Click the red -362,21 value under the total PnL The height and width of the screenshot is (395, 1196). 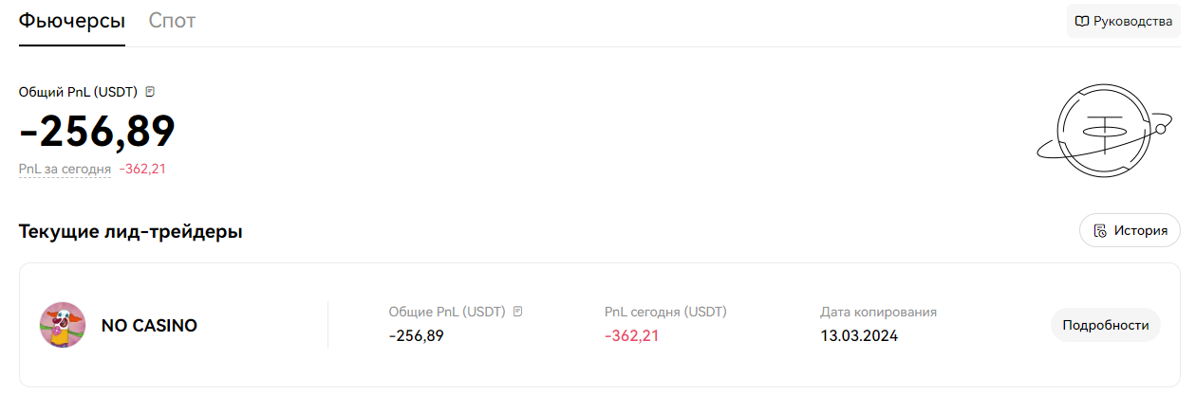coord(143,169)
